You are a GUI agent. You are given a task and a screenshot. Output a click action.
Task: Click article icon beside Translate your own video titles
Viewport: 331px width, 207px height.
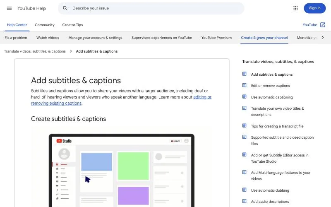point(244,108)
